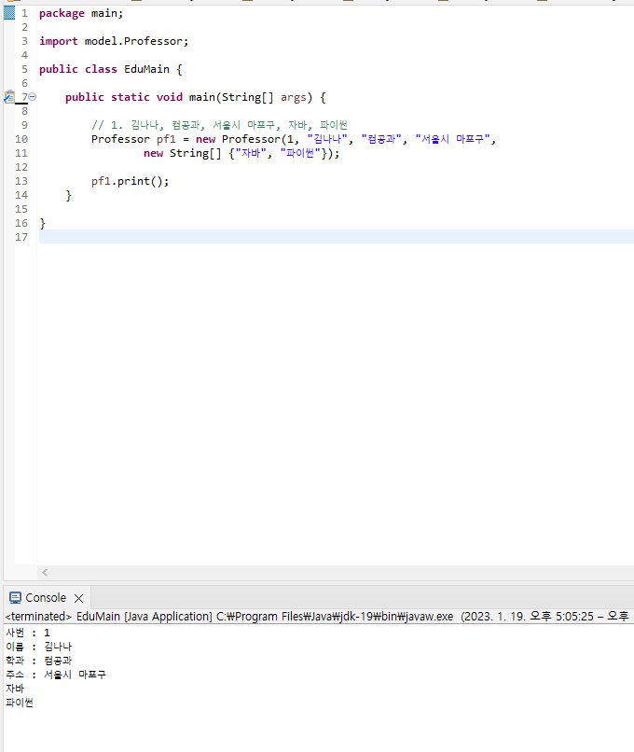Close the Console view tab
The width and height of the screenshot is (634, 752).
tap(79, 598)
